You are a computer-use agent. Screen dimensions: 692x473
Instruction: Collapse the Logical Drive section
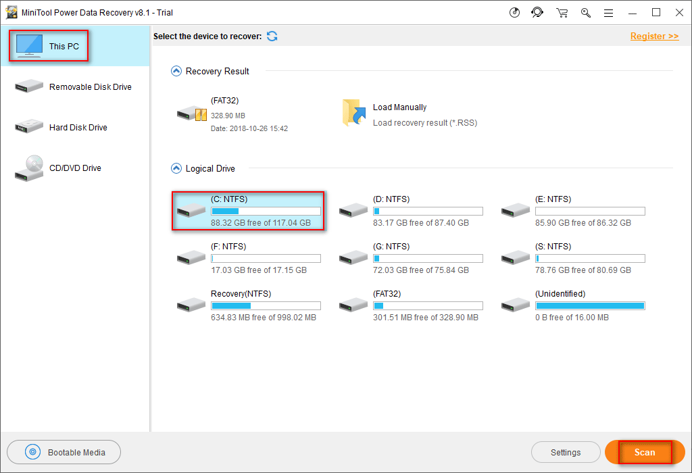(x=176, y=168)
